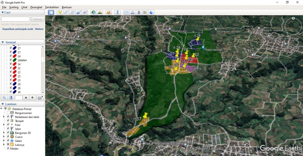Viewport: 303px width, 156px height.
Task: Toggle the Bangunan 3D layer checkbox
Action: coord(8,133)
